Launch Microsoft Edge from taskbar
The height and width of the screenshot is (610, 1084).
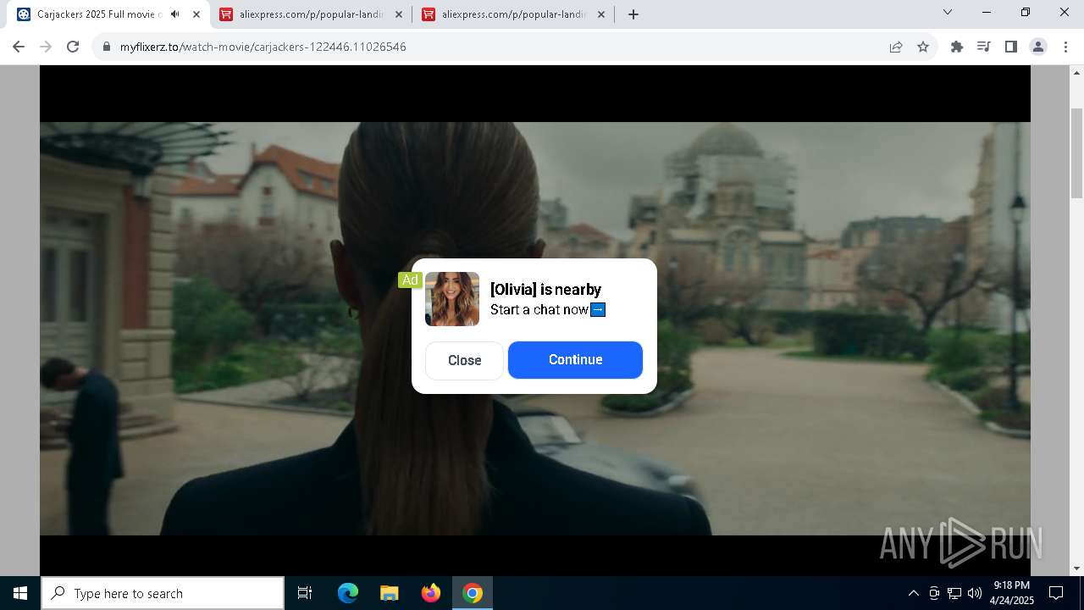pyautogui.click(x=348, y=593)
